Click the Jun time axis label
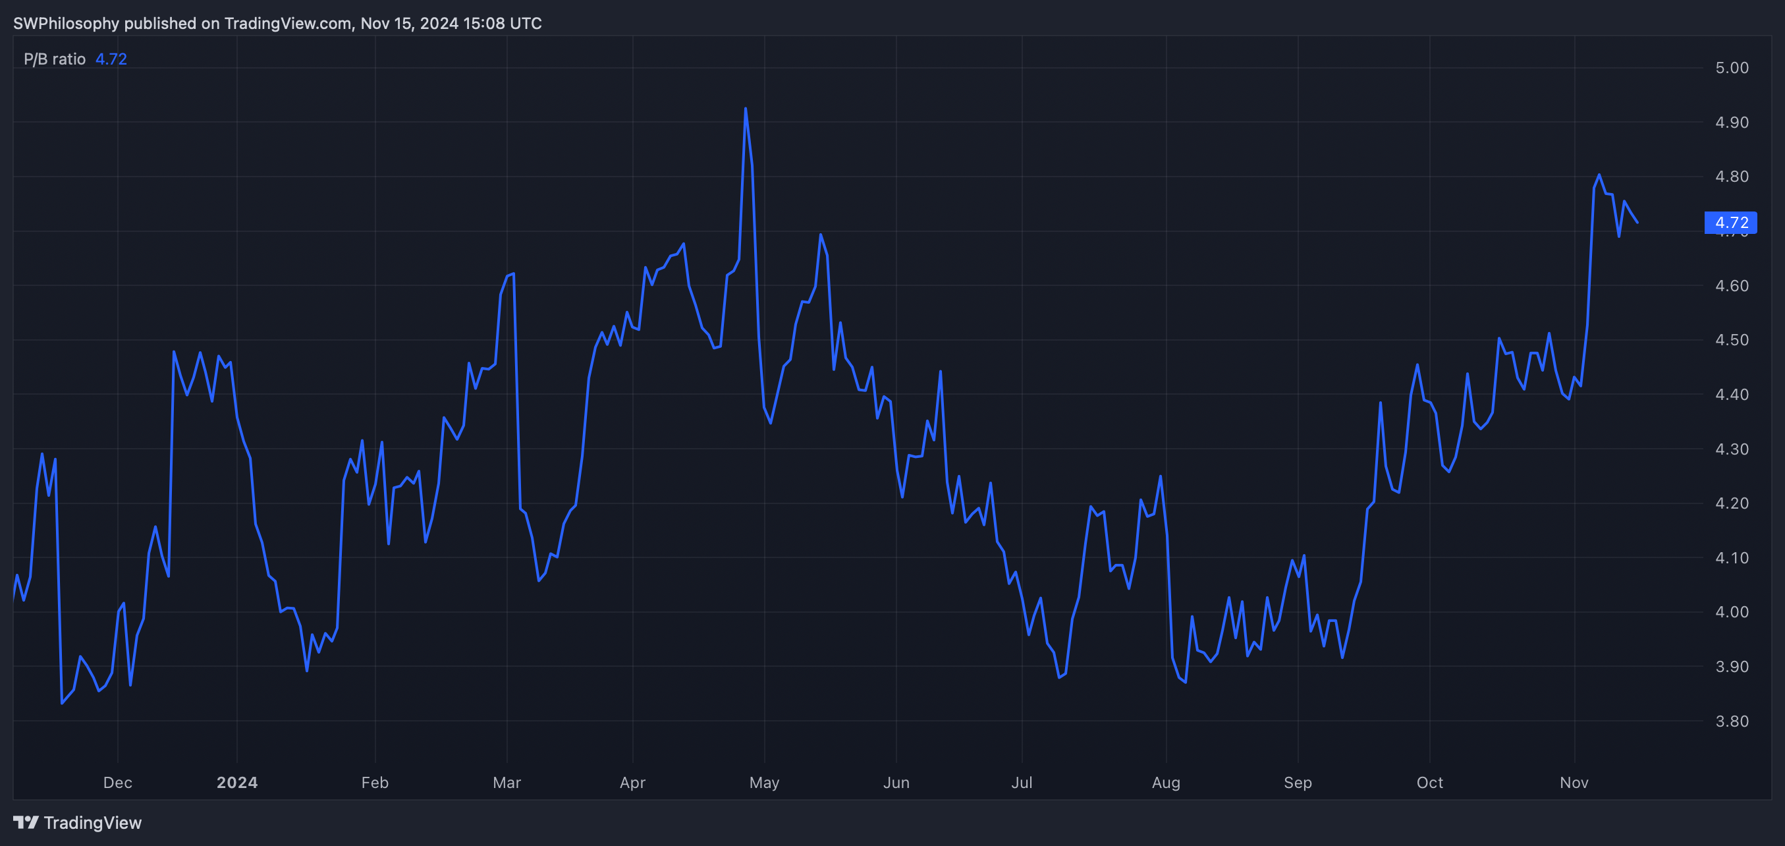The height and width of the screenshot is (846, 1785). point(896,782)
